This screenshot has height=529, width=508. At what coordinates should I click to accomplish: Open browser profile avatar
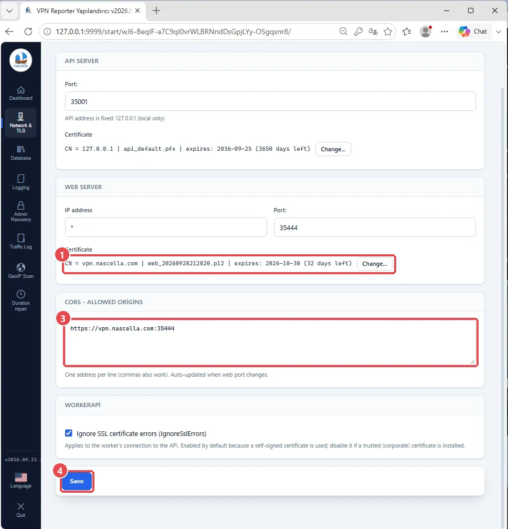[426, 32]
